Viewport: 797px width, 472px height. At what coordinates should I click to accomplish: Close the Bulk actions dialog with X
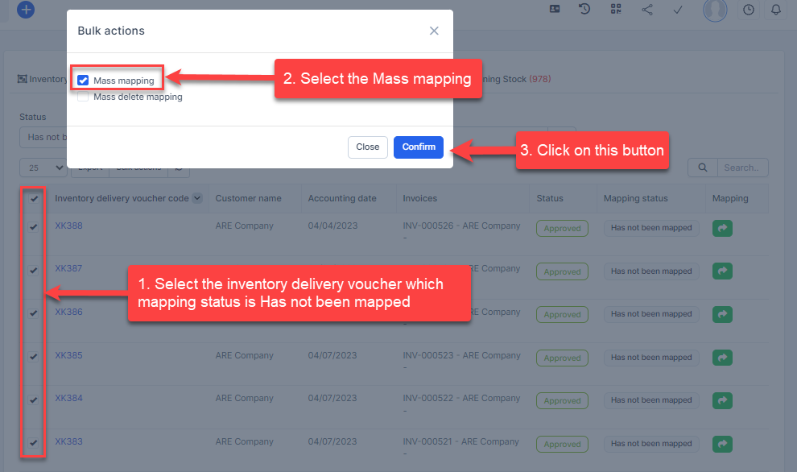pyautogui.click(x=434, y=31)
